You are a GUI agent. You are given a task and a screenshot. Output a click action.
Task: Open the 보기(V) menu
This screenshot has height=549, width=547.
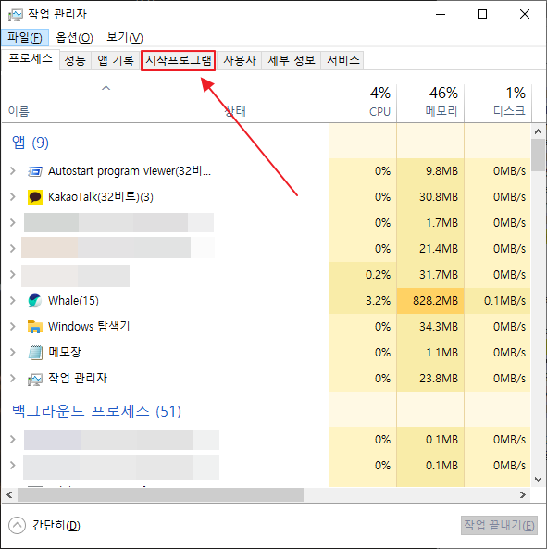[125, 37]
